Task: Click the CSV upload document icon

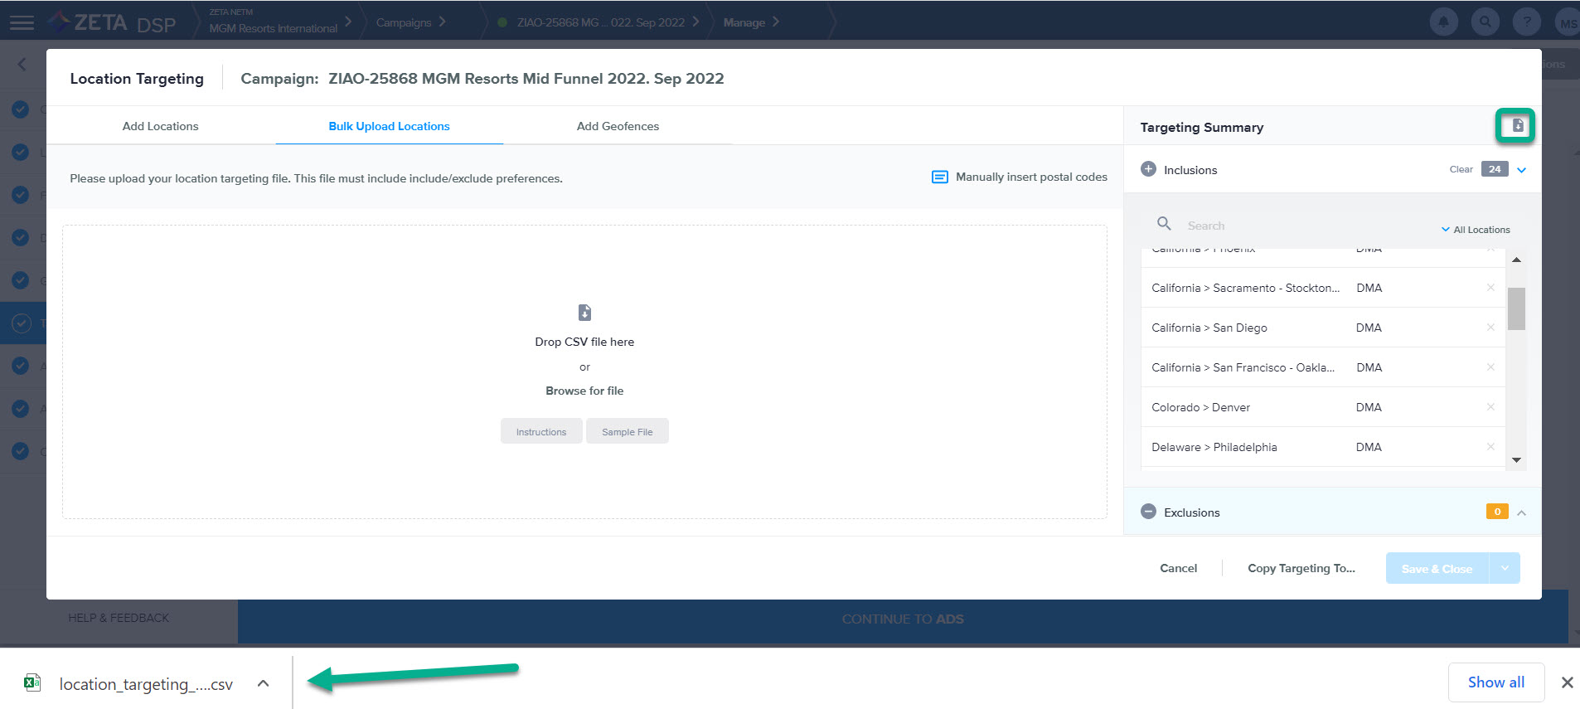Action: tap(584, 313)
